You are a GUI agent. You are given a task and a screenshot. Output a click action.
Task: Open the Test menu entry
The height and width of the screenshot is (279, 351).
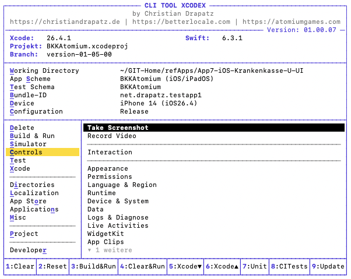coord(18,160)
